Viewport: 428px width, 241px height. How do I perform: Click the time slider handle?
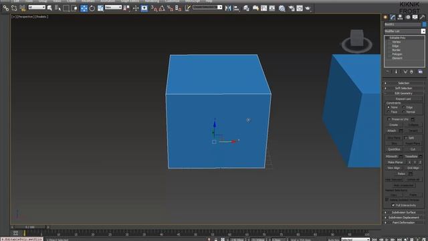coord(29,227)
